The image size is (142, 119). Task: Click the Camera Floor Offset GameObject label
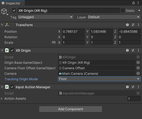pyautogui.click(x=30, y=68)
